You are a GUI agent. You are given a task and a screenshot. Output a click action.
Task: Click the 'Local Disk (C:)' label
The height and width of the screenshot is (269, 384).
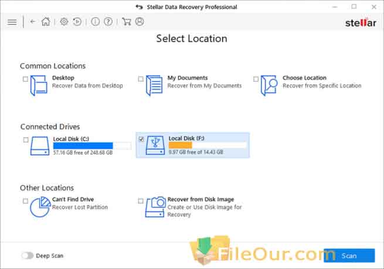[71, 139]
